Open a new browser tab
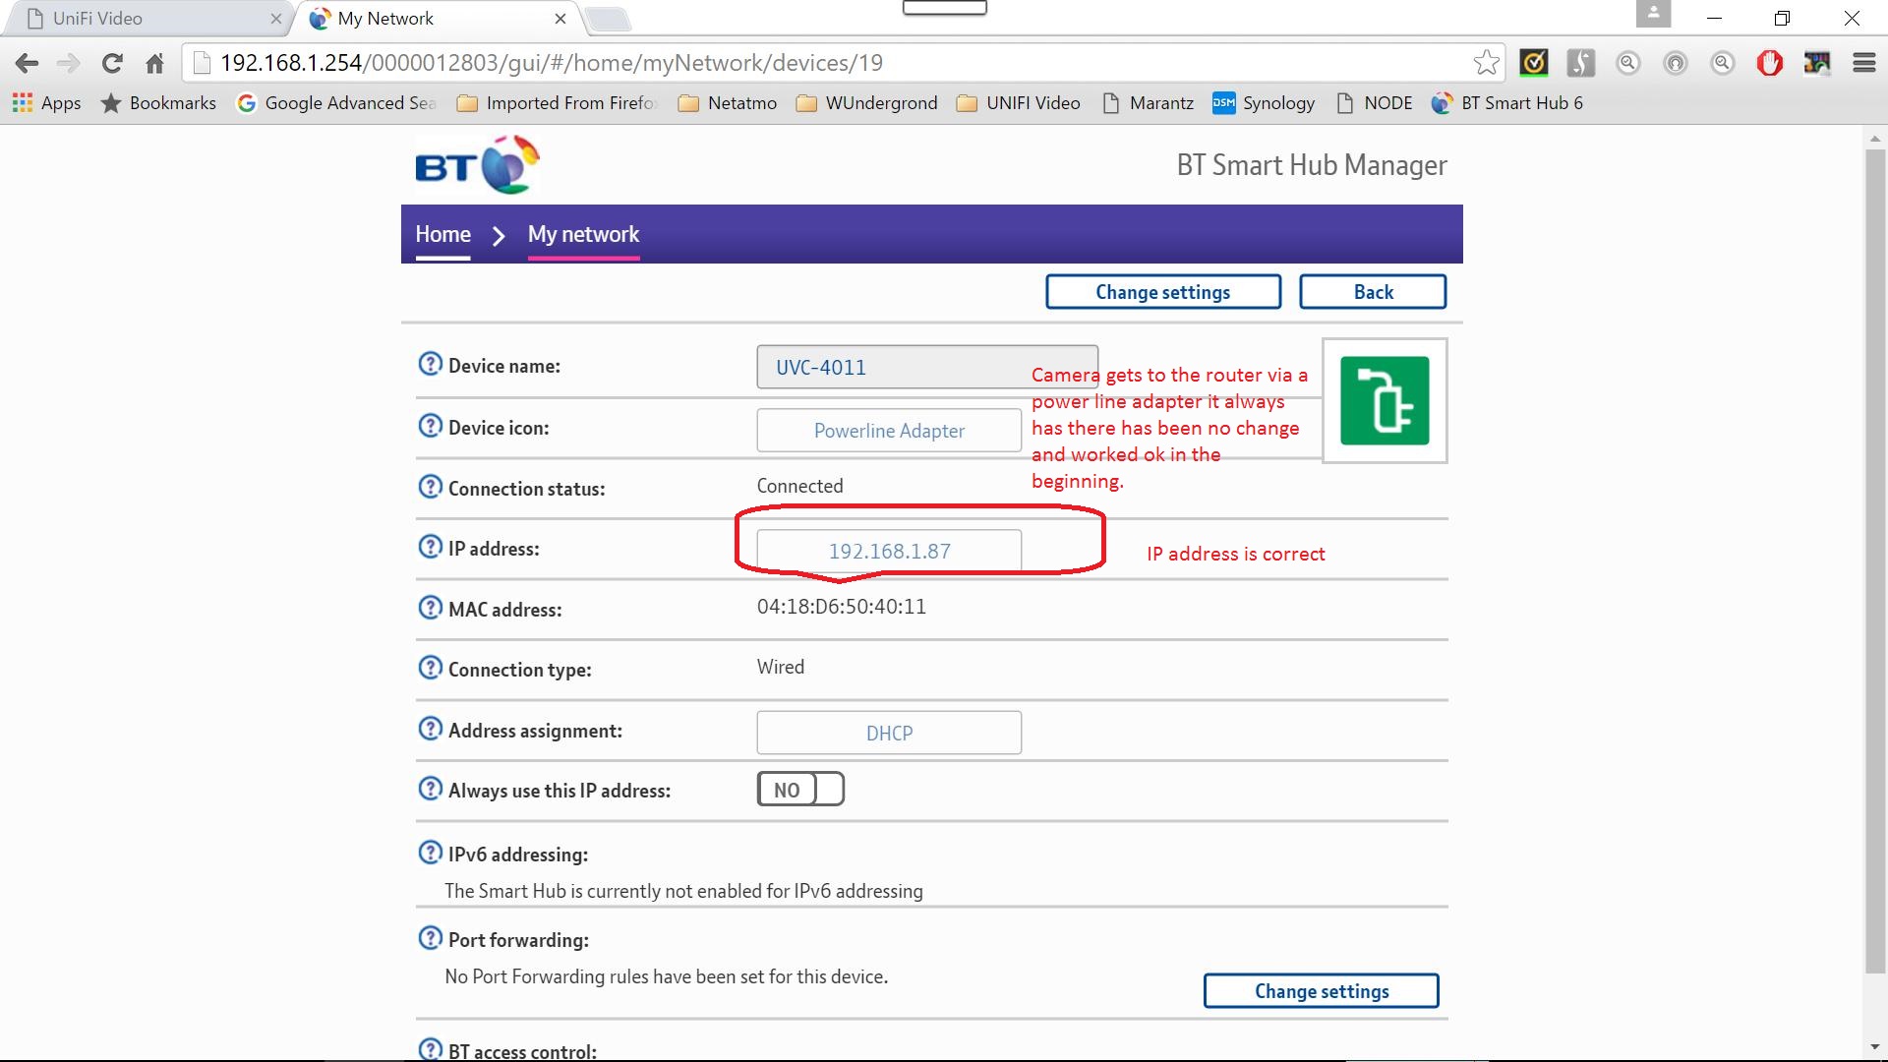Viewport: 1888px width, 1062px height. coord(607,19)
